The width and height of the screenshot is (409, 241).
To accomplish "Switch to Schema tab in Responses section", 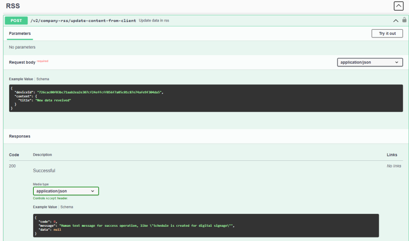I will (66, 207).
